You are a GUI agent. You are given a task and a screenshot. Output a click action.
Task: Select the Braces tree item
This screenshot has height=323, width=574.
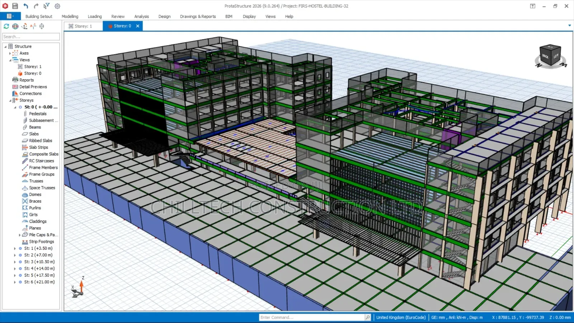[35, 201]
